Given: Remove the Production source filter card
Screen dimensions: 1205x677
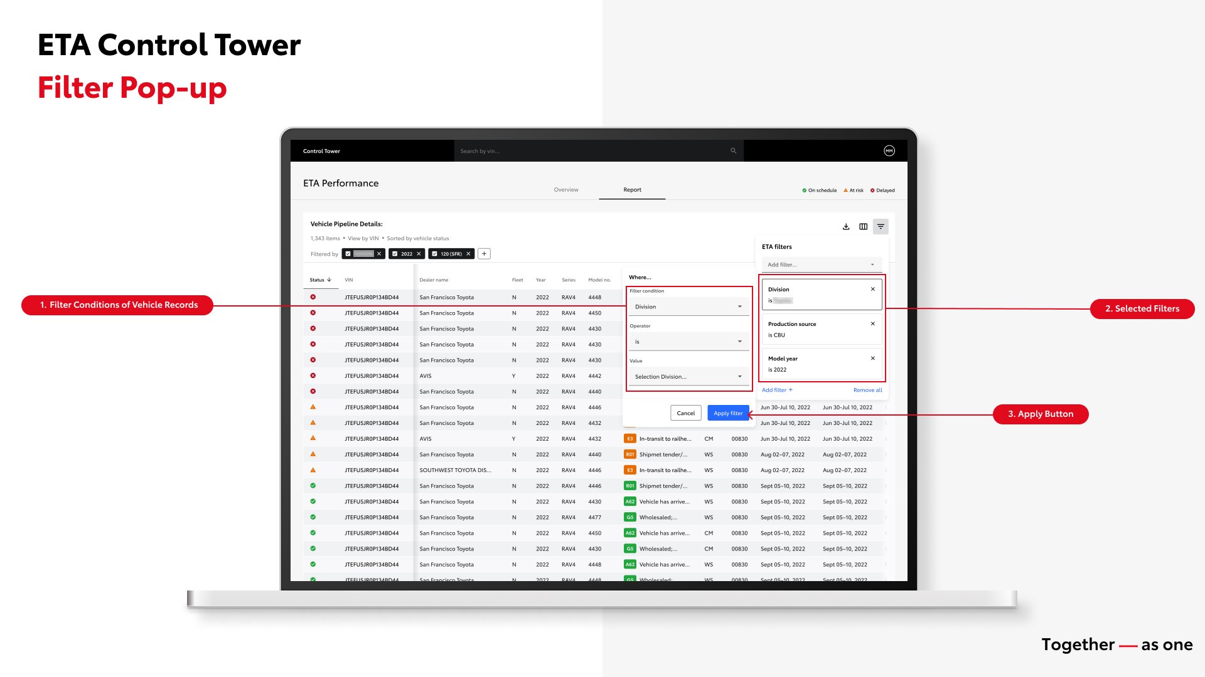Looking at the screenshot, I should coord(872,323).
